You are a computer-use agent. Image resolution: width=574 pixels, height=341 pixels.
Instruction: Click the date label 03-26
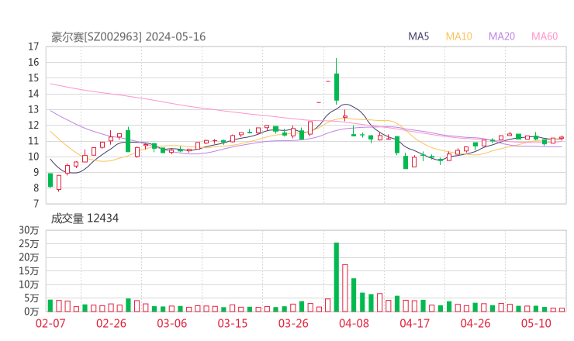(x=293, y=323)
